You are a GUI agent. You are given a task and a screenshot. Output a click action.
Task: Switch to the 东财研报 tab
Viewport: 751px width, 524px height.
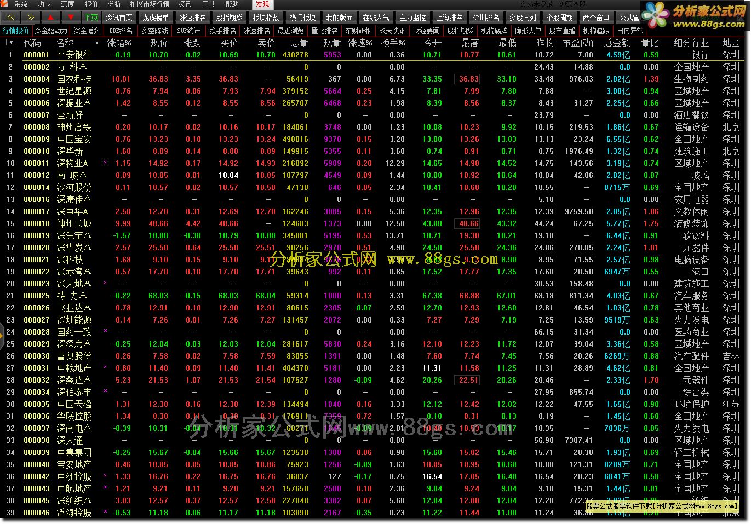pos(359,31)
